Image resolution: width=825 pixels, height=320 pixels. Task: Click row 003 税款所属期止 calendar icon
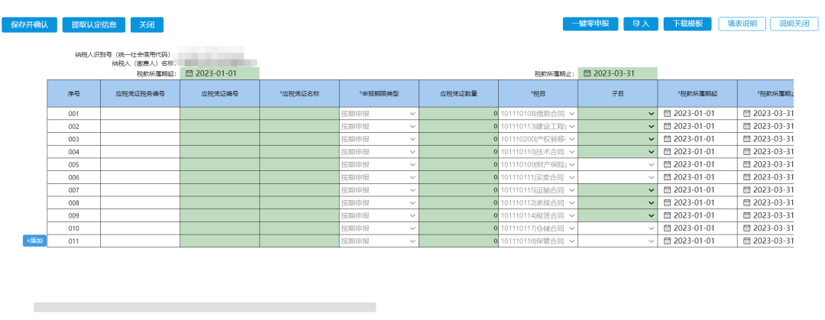[x=746, y=139]
